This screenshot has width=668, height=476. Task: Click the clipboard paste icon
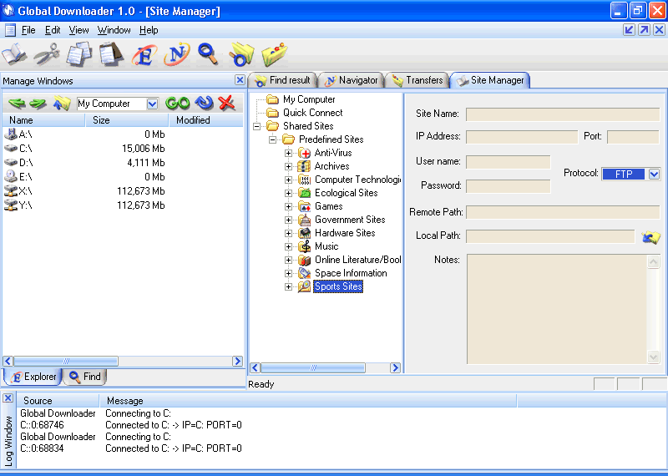click(x=111, y=54)
